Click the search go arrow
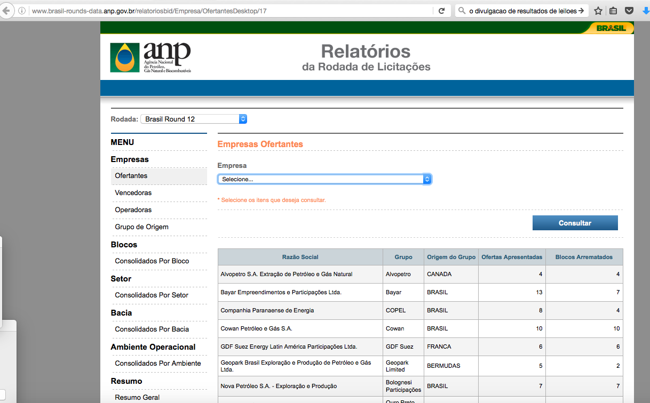Screen dimensions: 650x403 (x=581, y=11)
